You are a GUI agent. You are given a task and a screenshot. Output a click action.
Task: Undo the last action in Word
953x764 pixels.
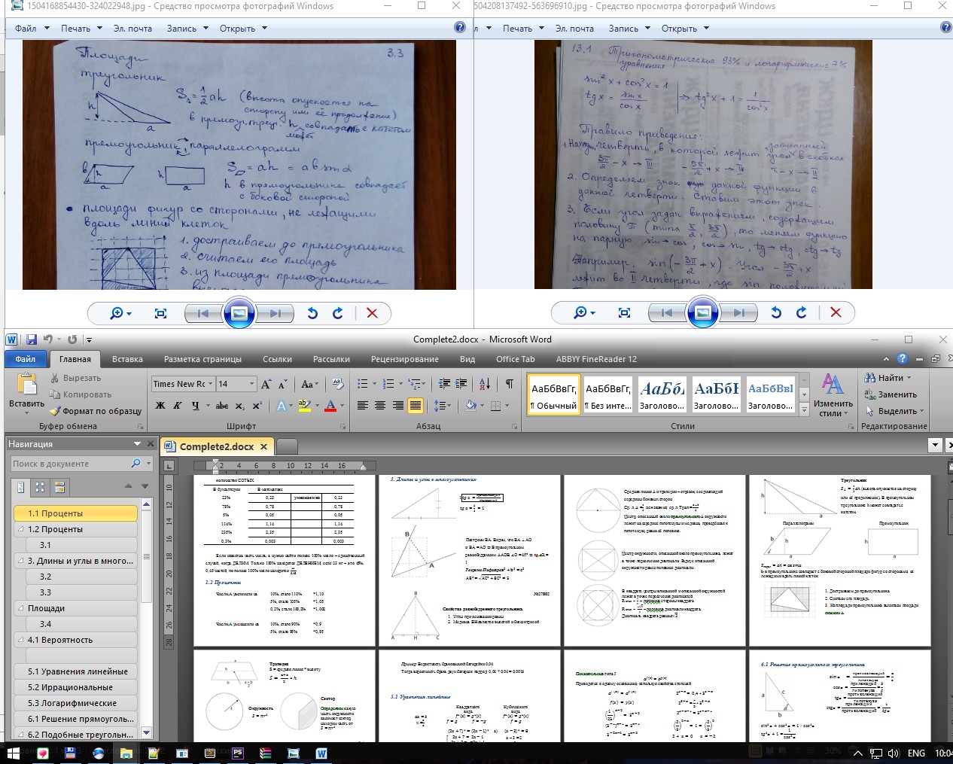point(47,339)
